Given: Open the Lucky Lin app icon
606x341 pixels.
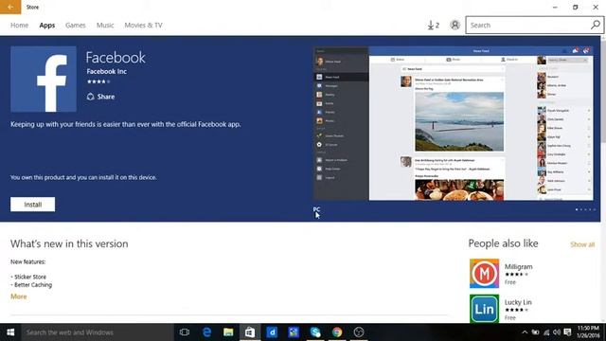Looking at the screenshot, I should [484, 309].
